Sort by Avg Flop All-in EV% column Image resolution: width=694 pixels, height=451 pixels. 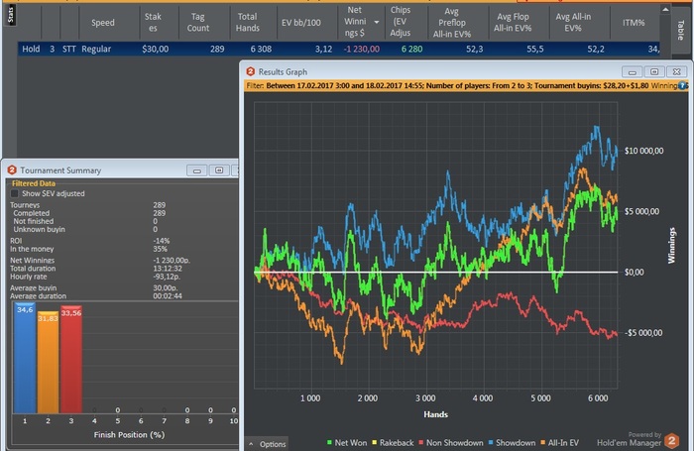pyautogui.click(x=513, y=22)
